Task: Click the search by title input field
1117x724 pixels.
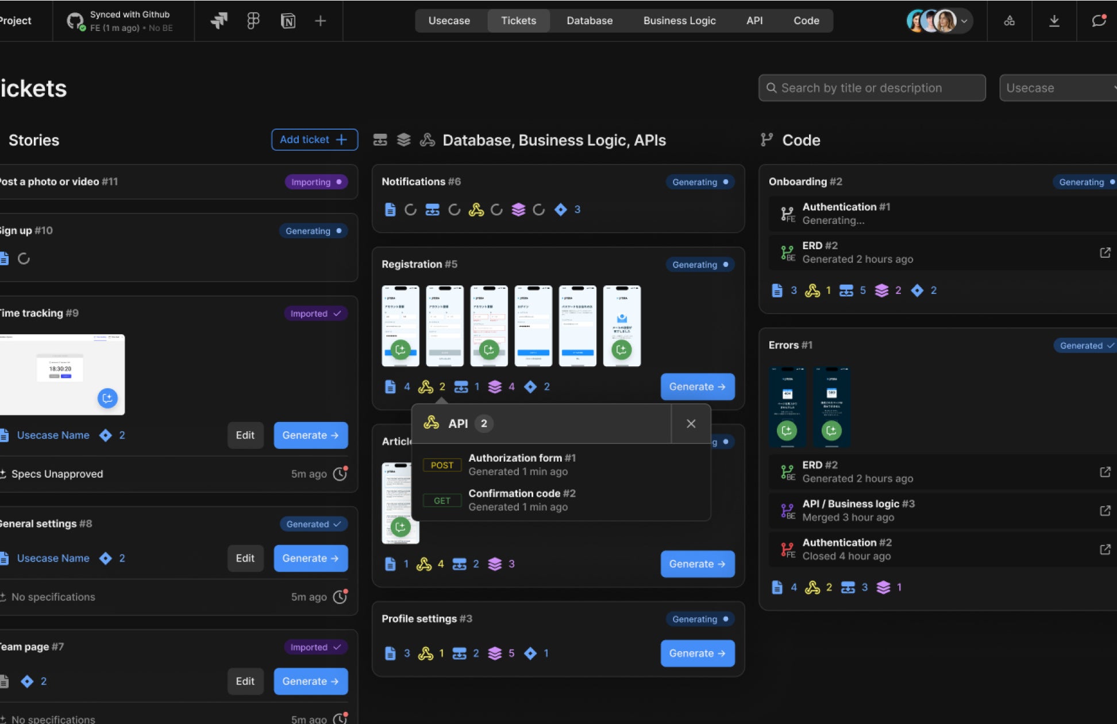Action: pos(872,88)
